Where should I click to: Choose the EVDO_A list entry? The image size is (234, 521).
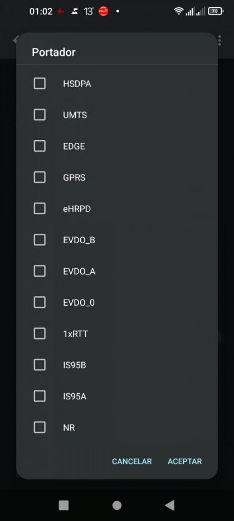(117, 271)
